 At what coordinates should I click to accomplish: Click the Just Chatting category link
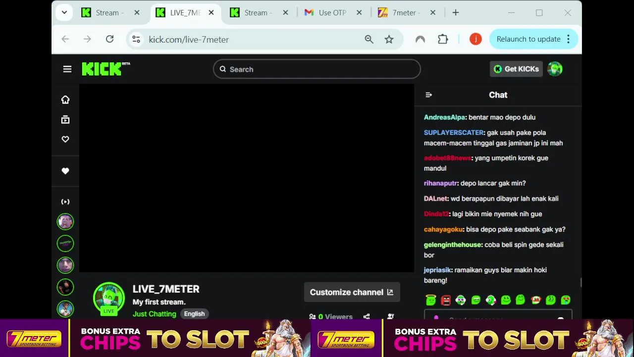pos(155,314)
